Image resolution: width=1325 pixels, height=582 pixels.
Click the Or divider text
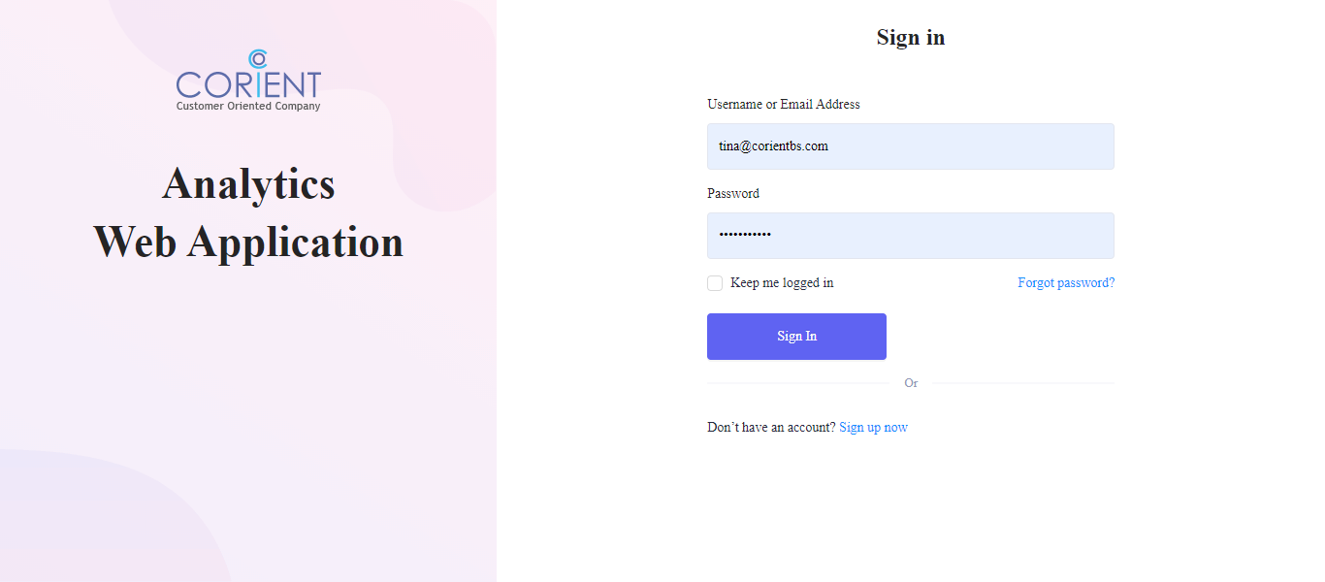[911, 383]
